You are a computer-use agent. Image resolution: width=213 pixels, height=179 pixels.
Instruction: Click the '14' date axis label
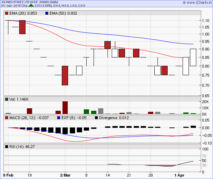(108, 175)
